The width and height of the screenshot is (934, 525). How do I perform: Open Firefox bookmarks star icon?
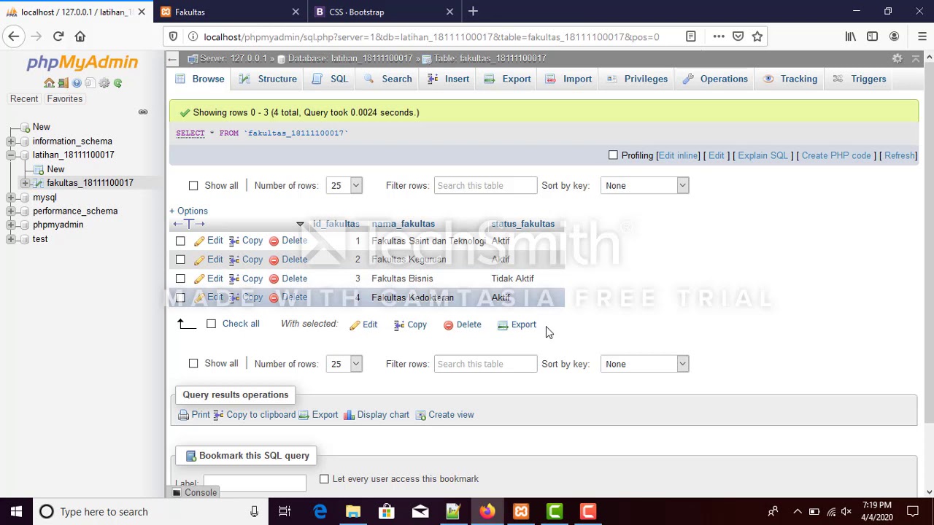pyautogui.click(x=757, y=36)
